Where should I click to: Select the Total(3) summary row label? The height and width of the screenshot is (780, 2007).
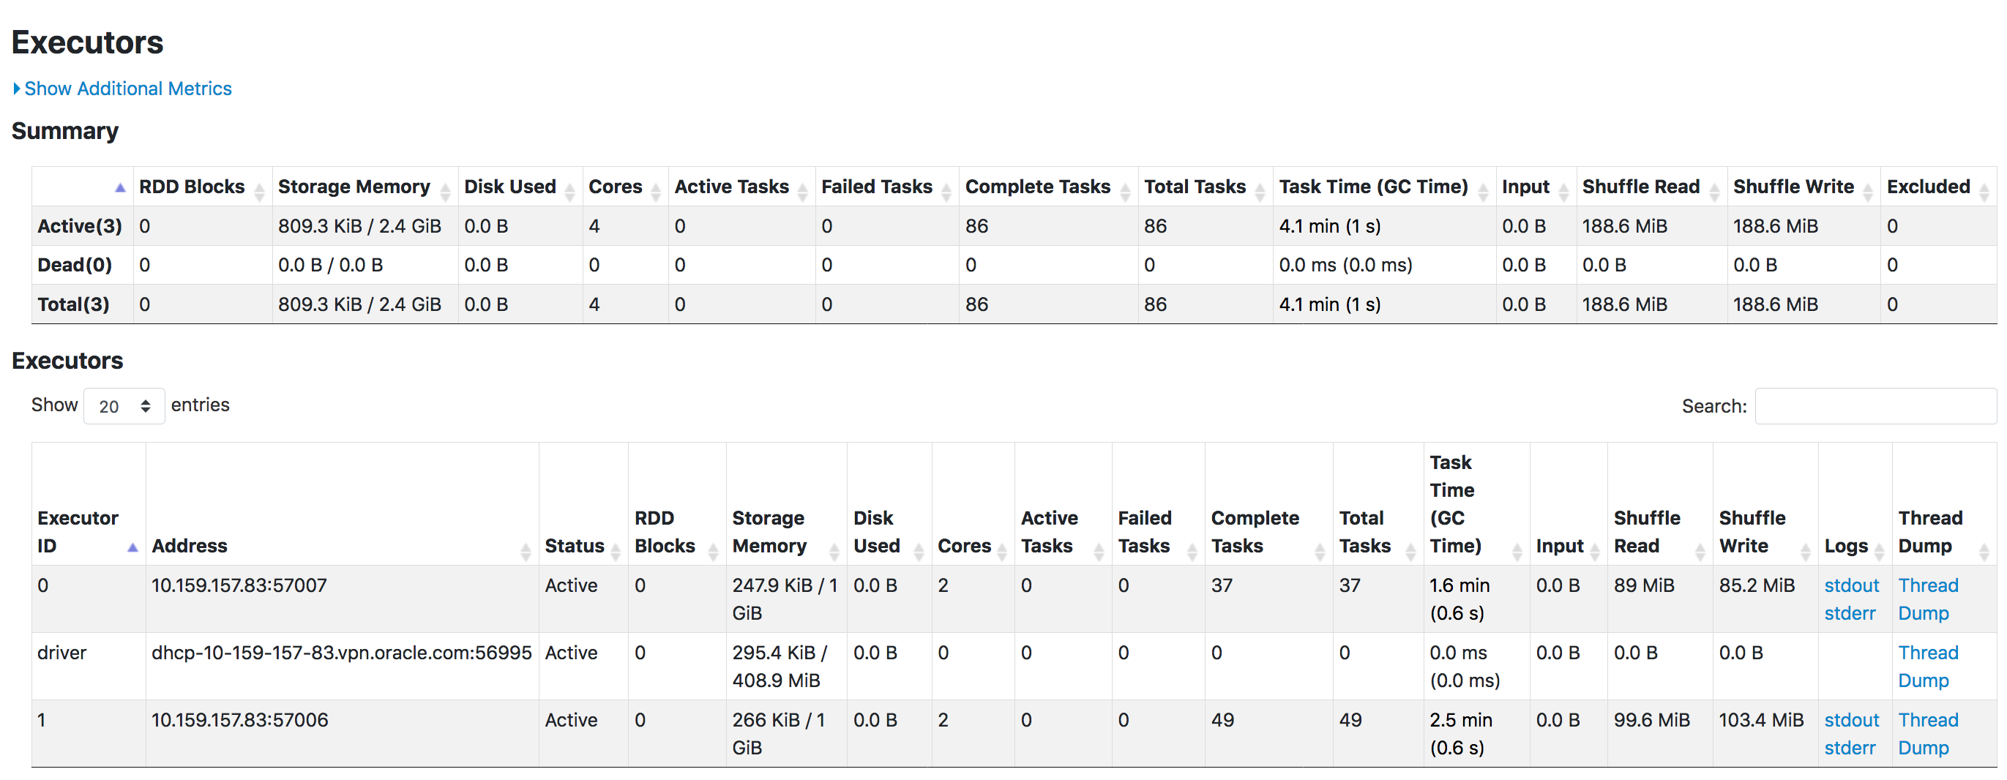[73, 304]
